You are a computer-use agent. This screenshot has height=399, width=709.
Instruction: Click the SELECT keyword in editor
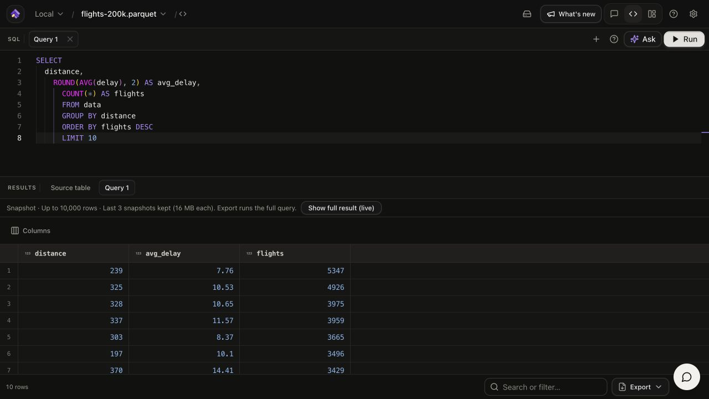49,60
